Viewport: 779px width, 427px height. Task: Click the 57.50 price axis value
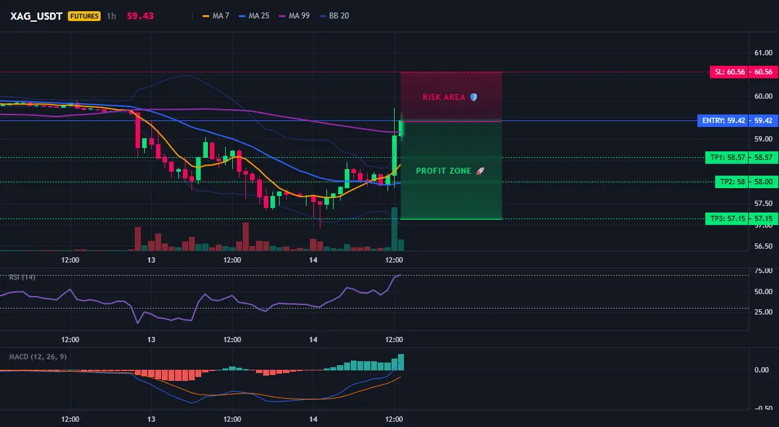(x=763, y=203)
